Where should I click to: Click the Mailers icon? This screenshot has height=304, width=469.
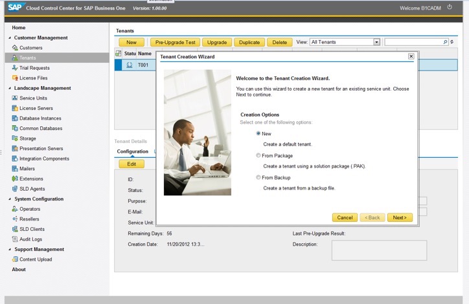tap(15, 169)
